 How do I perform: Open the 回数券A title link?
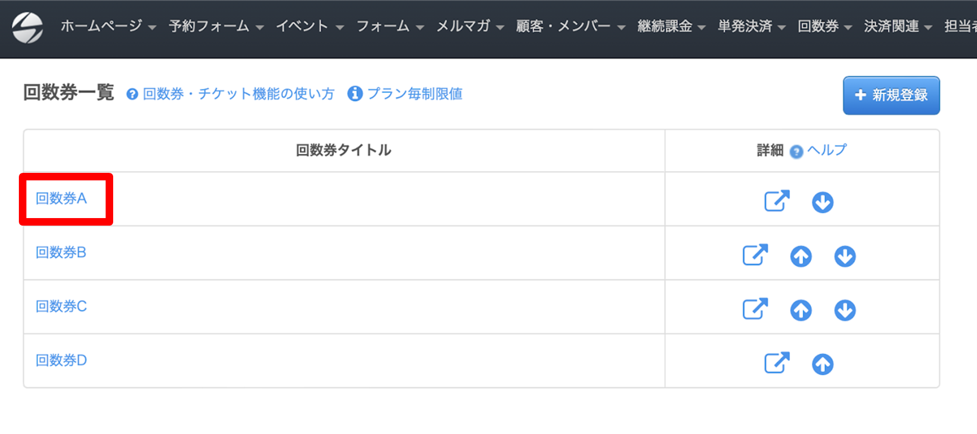(61, 199)
